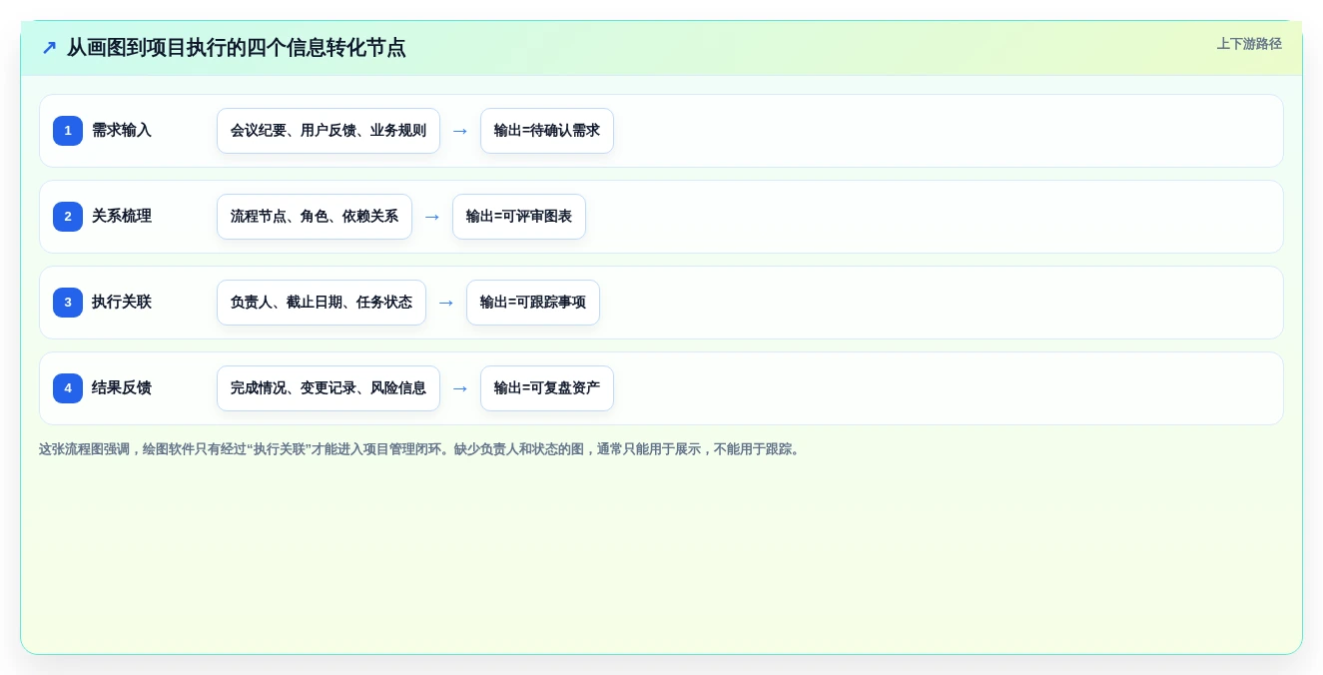Click the arrow in the 关系梳理 row
Viewport: 1323px width, 675px height.
(432, 217)
